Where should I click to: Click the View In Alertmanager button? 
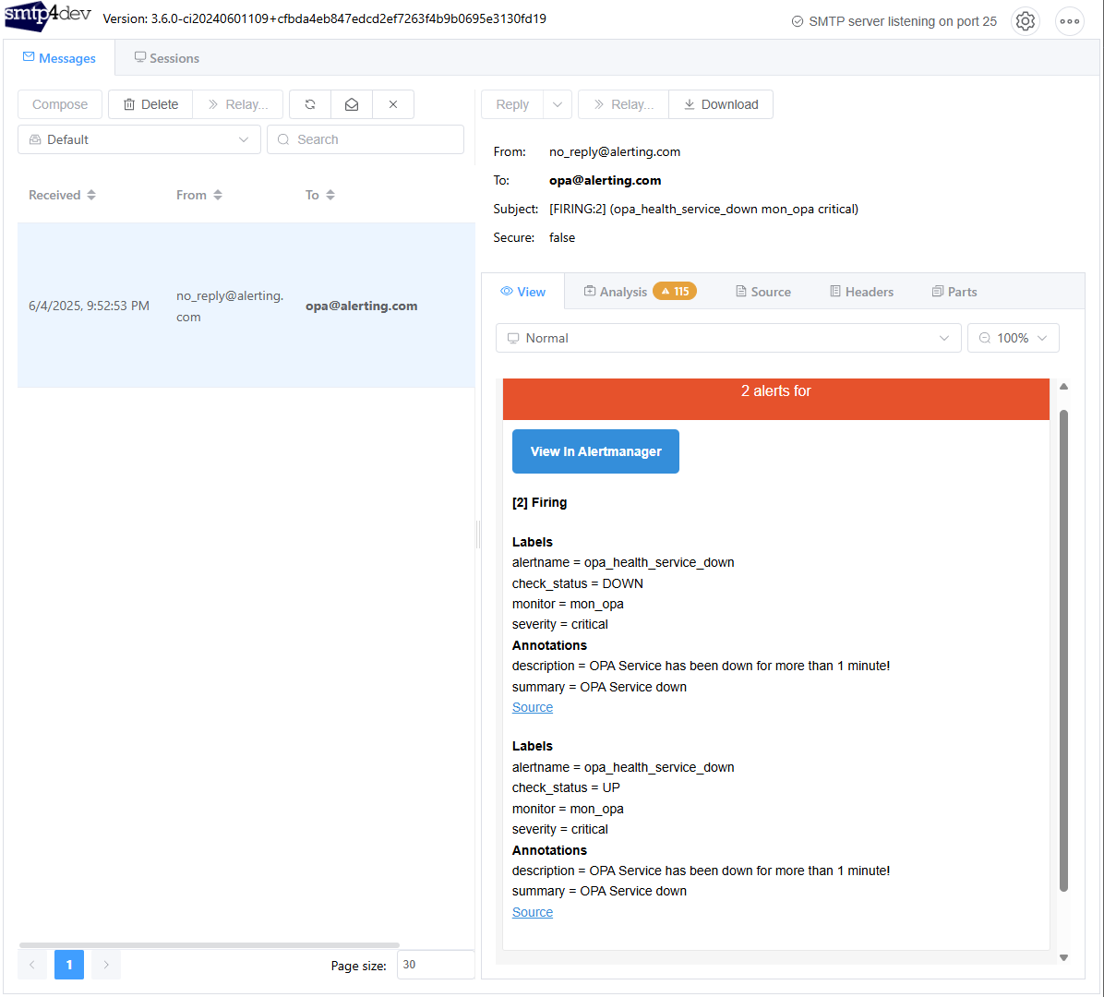point(595,451)
